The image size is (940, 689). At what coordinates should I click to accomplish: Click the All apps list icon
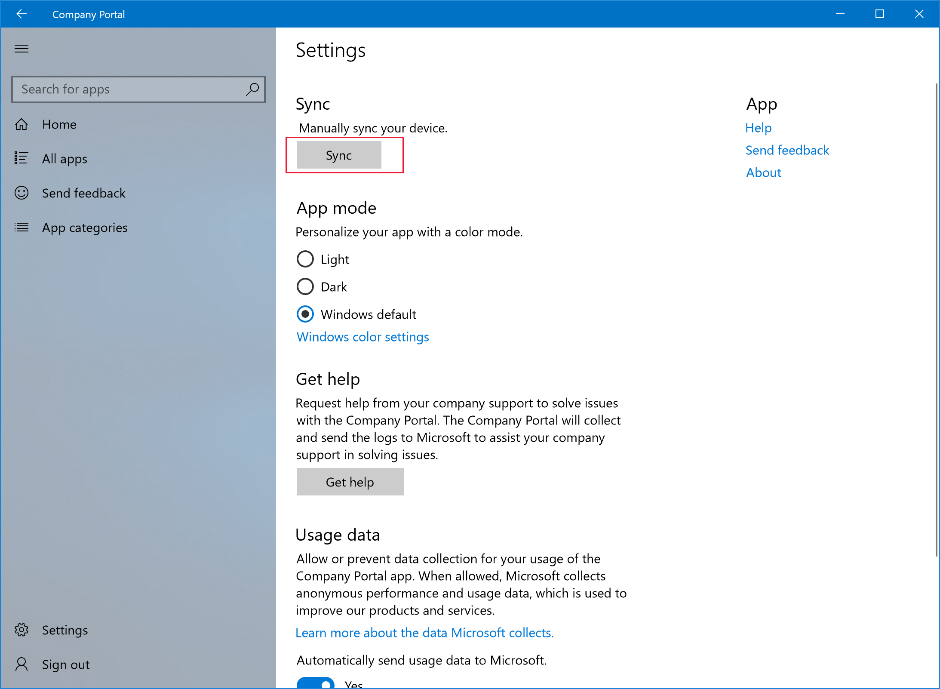[x=21, y=158]
